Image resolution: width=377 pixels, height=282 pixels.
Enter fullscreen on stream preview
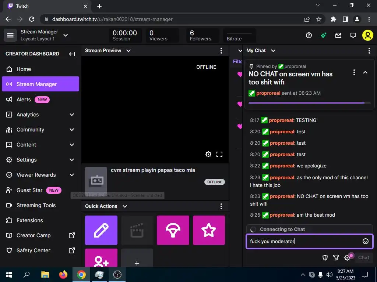pyautogui.click(x=219, y=154)
